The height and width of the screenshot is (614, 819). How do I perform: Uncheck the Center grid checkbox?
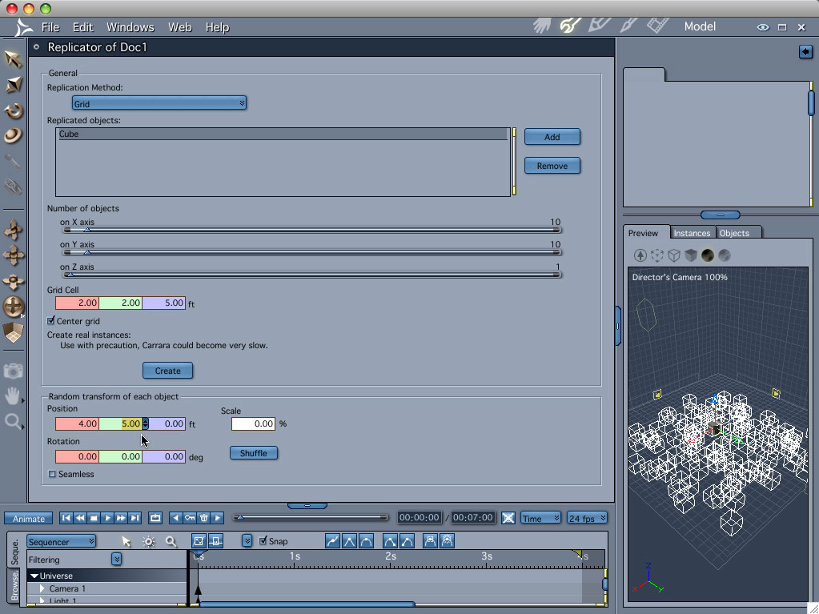(x=52, y=321)
